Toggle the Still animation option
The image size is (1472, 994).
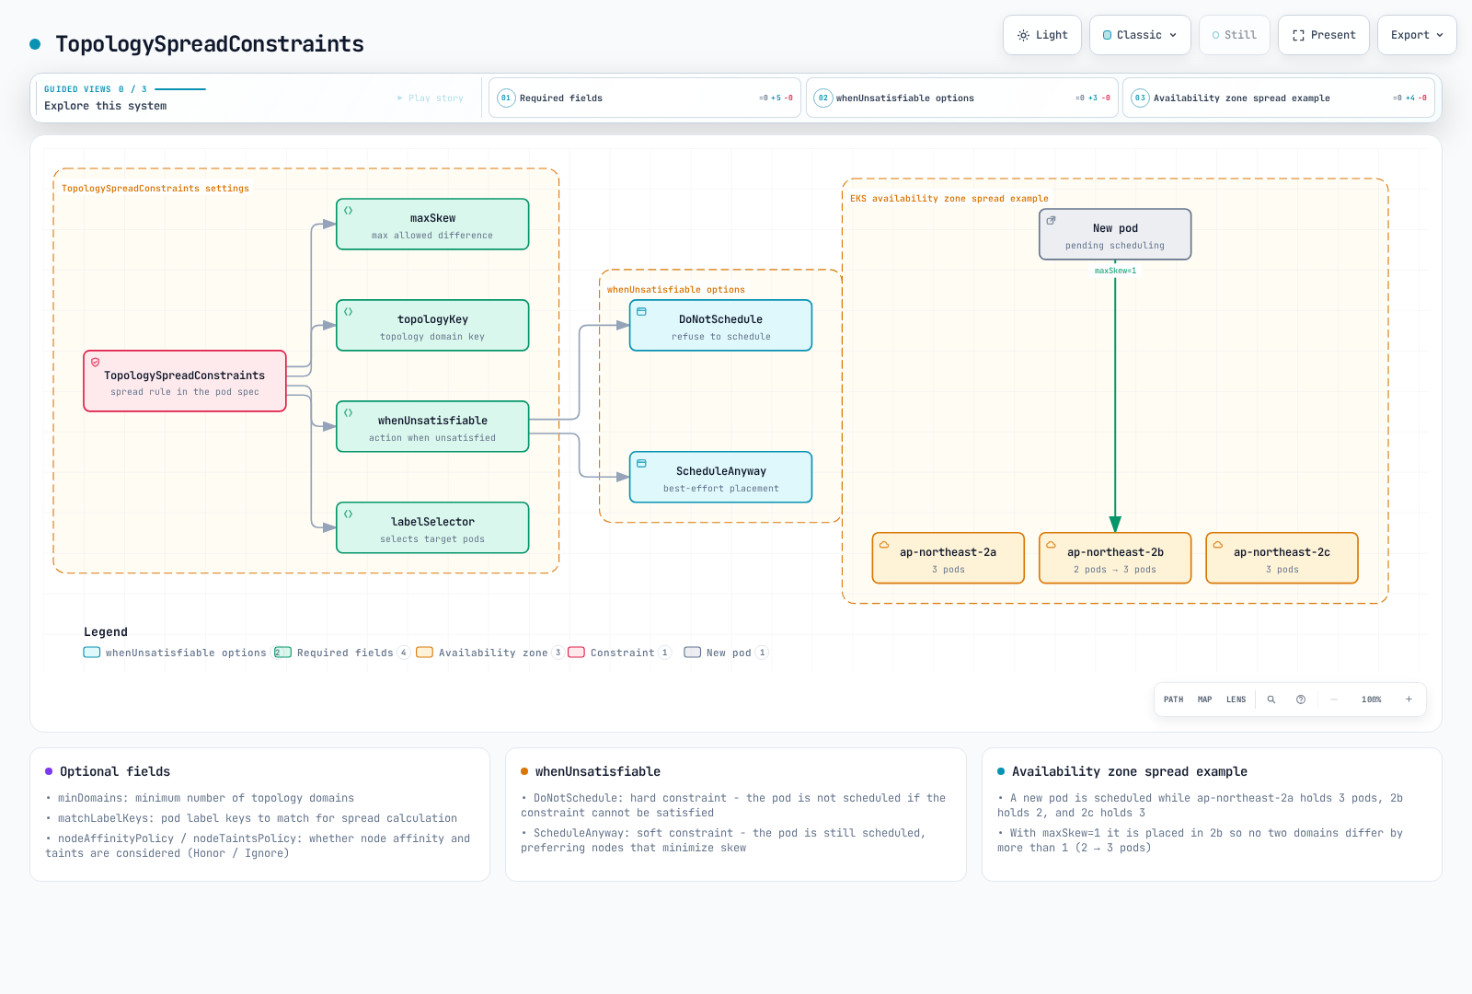(1235, 35)
